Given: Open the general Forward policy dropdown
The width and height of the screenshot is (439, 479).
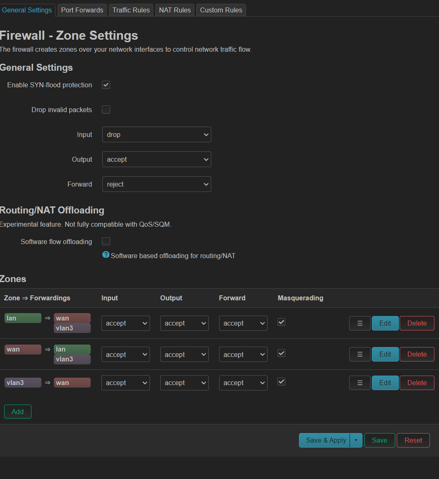Looking at the screenshot, I should 157,184.
